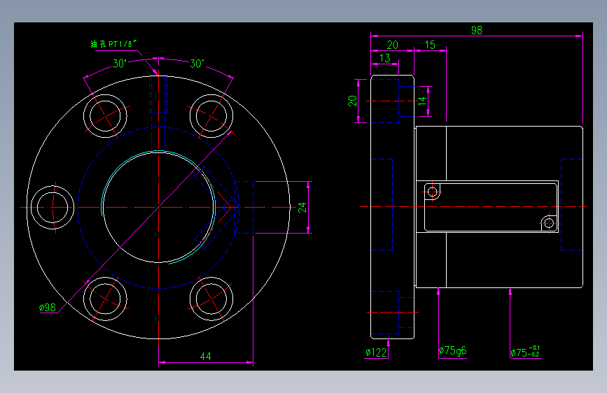Select the 13 dimension in side view
607x393 pixels.
pyautogui.click(x=385, y=58)
